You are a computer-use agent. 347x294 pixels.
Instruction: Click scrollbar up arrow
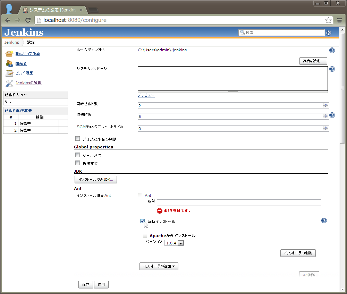[342, 30]
